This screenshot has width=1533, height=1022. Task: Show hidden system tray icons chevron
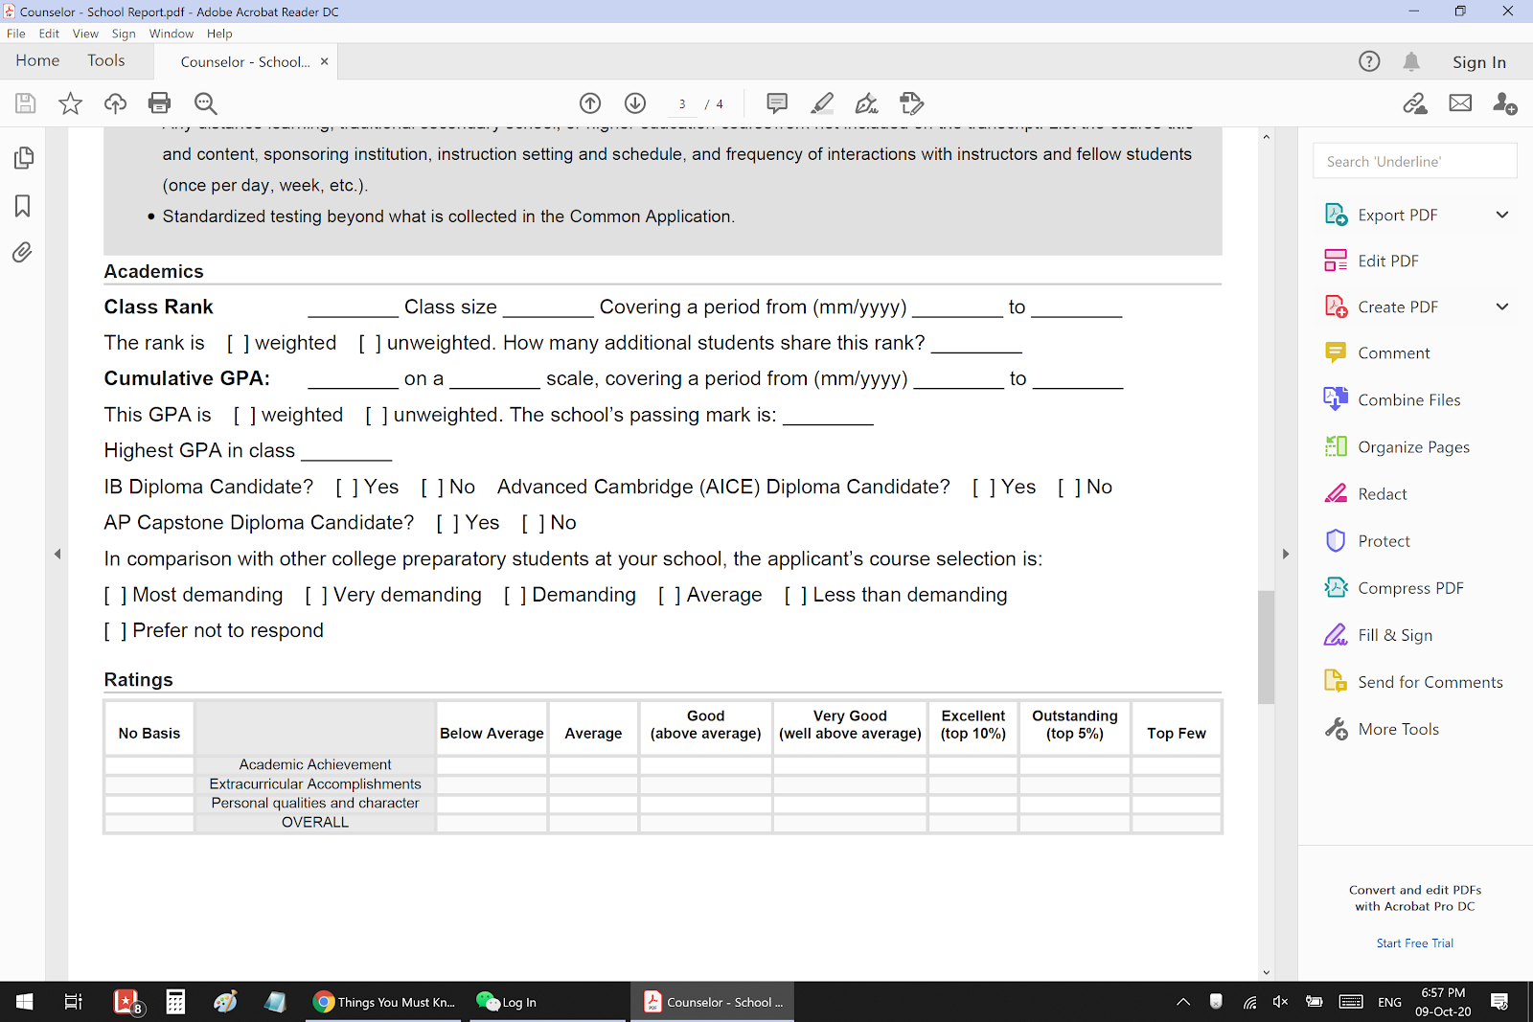(1183, 1002)
